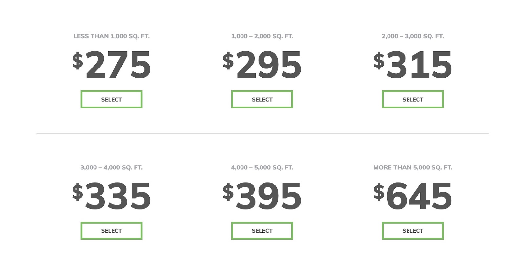Click the $335 price figure
Viewport: 525px width, 273px height.
(x=112, y=196)
